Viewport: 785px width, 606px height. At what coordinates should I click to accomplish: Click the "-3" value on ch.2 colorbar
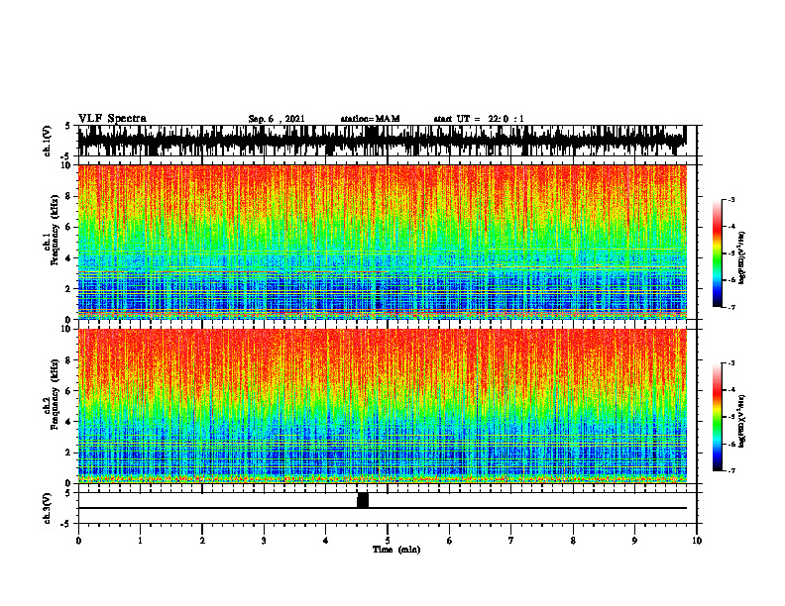click(731, 363)
